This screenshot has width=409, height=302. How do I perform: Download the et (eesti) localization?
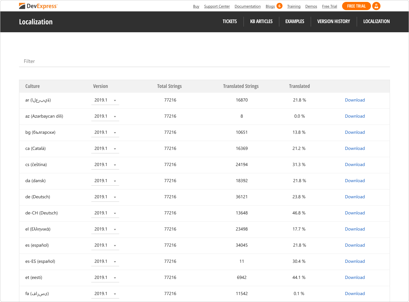click(355, 278)
